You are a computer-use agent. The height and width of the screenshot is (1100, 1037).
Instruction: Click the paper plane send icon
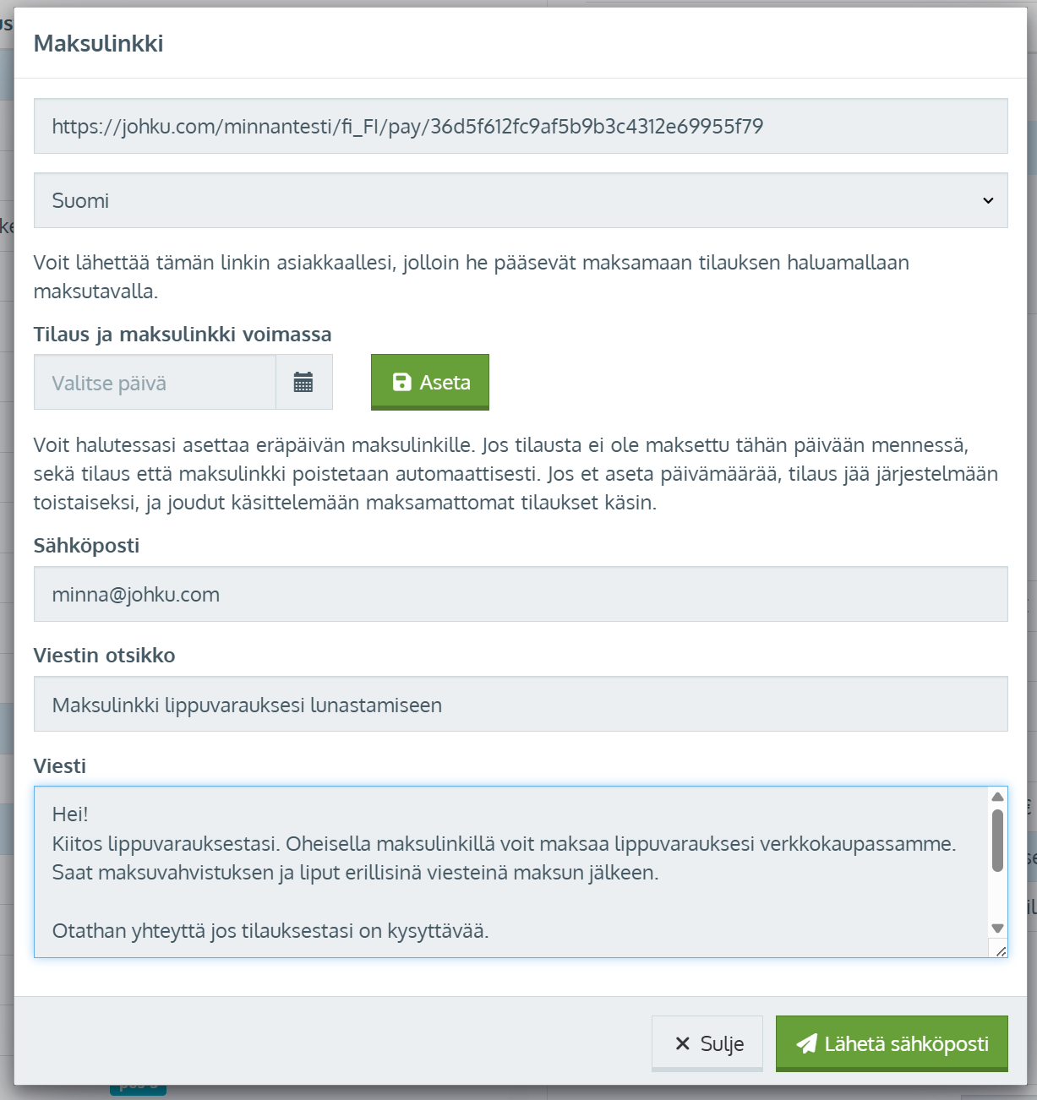coord(806,1043)
